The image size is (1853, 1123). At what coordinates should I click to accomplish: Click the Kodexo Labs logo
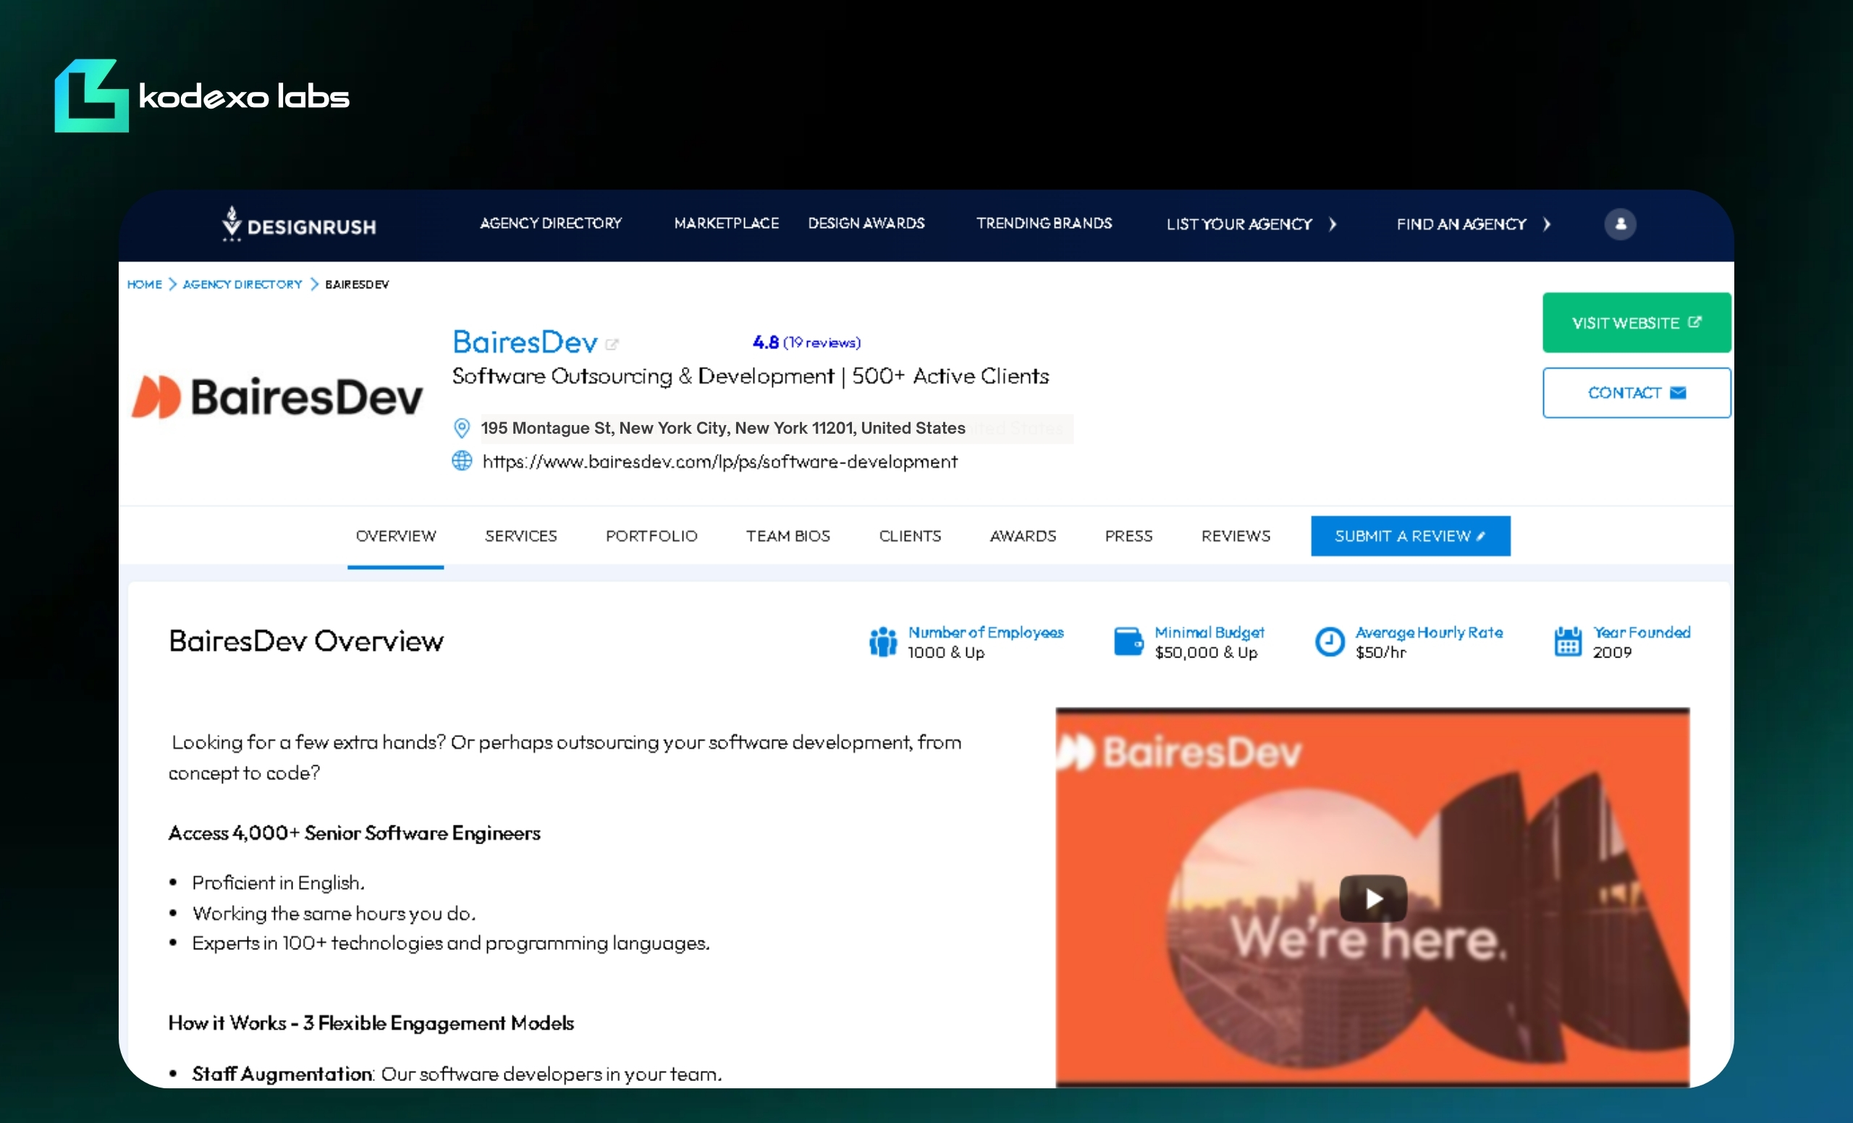(x=201, y=96)
